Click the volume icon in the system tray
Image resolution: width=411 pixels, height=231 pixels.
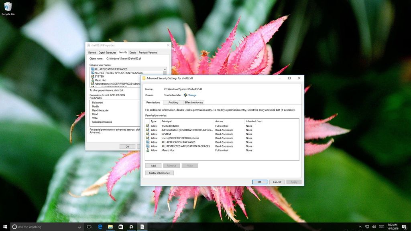pyautogui.click(x=374, y=226)
